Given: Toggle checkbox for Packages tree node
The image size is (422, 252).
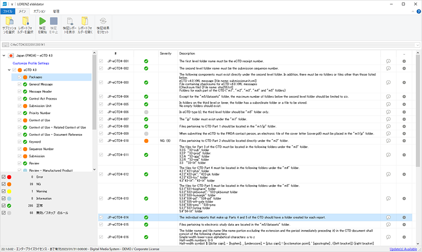Looking at the screenshot, I should pyautogui.click(x=19, y=77).
